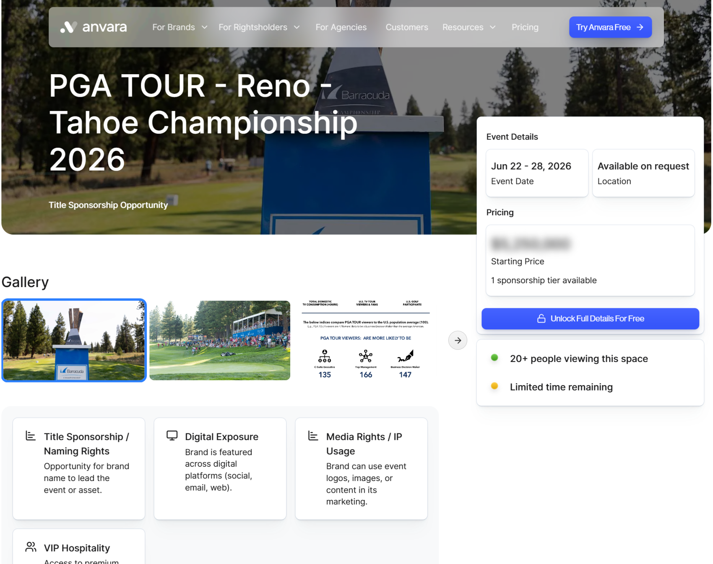Click the Digital Exposure monitor icon
Screen dimensions: 713x564
click(172, 436)
